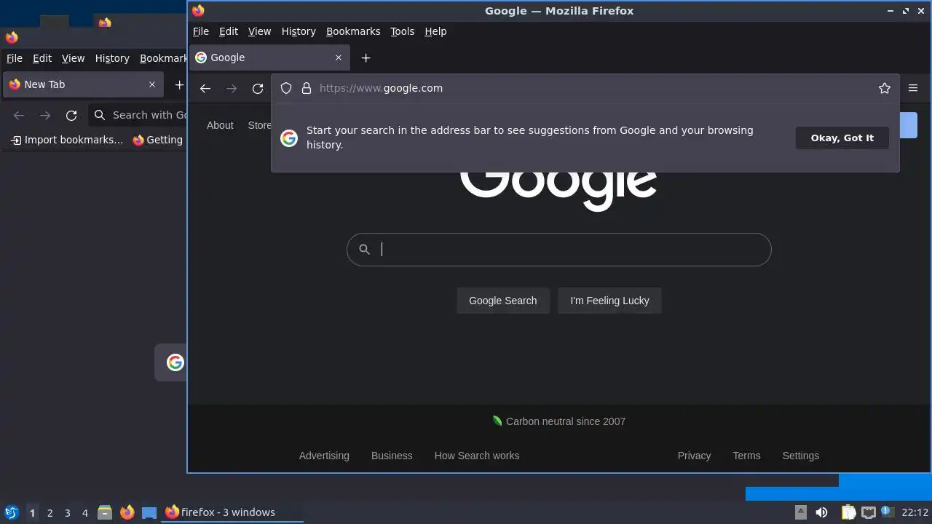Click the firefox - 3 windows taskbar button

coord(232,512)
